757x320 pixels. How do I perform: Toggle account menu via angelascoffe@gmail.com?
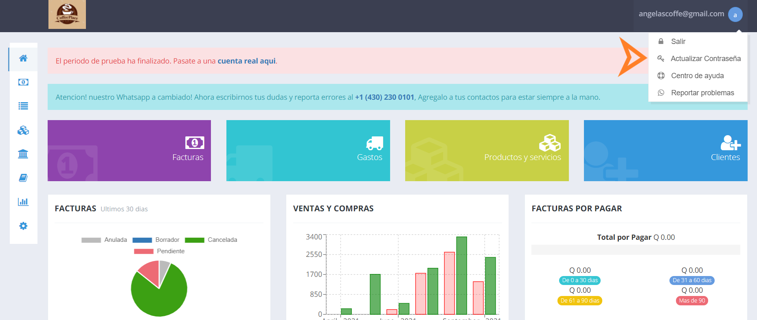pyautogui.click(x=681, y=14)
